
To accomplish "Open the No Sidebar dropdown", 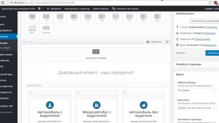I will [x=197, y=91].
